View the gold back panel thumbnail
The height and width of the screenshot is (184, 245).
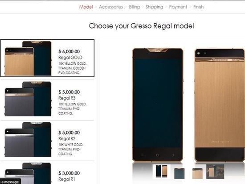[x=197, y=173]
